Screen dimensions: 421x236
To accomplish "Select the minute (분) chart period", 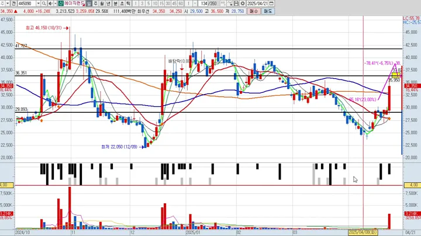I will tap(115, 4).
